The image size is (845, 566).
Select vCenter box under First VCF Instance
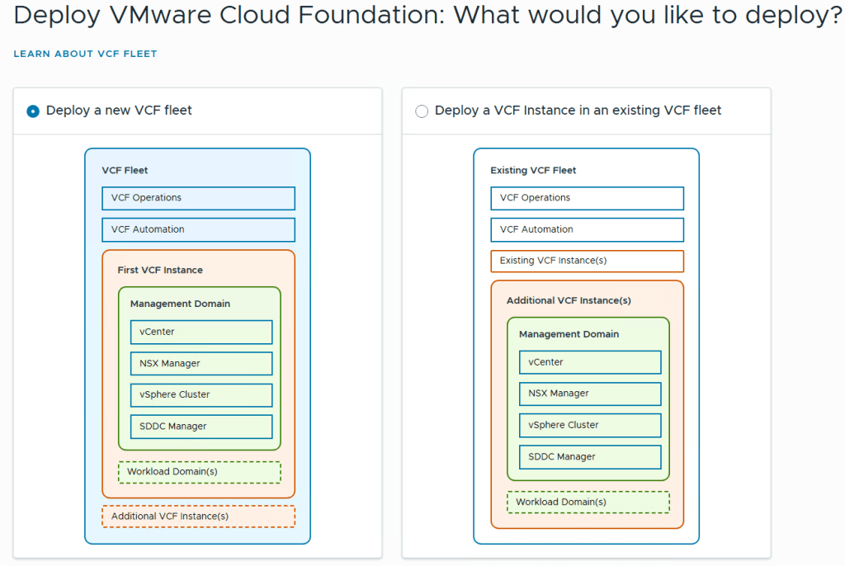[x=201, y=332]
